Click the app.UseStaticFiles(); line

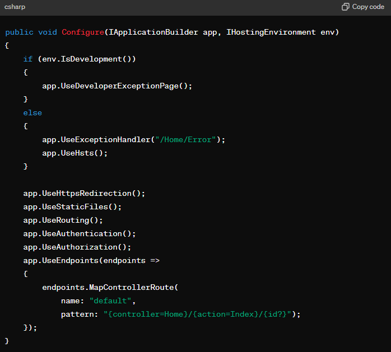(72, 207)
